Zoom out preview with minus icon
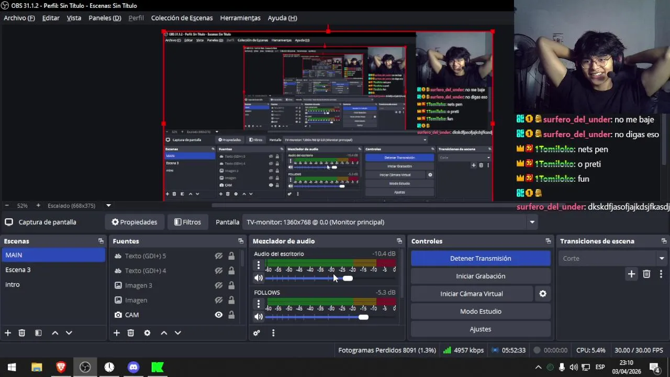 coord(6,206)
